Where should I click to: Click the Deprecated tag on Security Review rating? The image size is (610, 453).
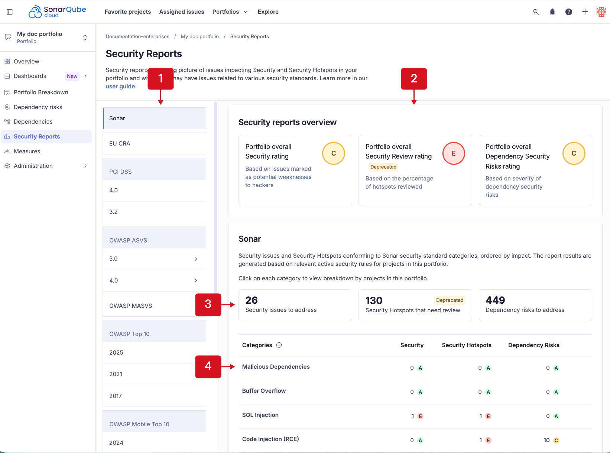[x=383, y=167]
